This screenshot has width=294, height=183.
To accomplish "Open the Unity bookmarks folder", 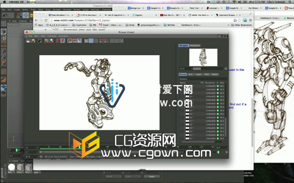I will point(130,25).
